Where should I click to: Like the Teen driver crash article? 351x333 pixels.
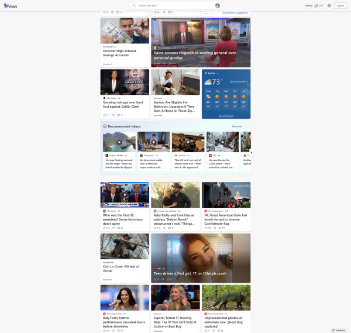(x=156, y=279)
